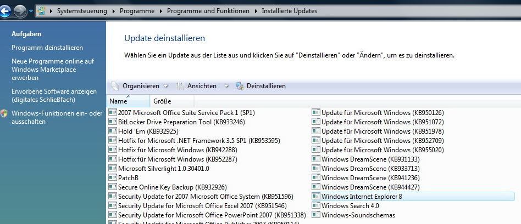Sort list by the Name column header
Viewport: 521px width, 224px height.
point(118,101)
